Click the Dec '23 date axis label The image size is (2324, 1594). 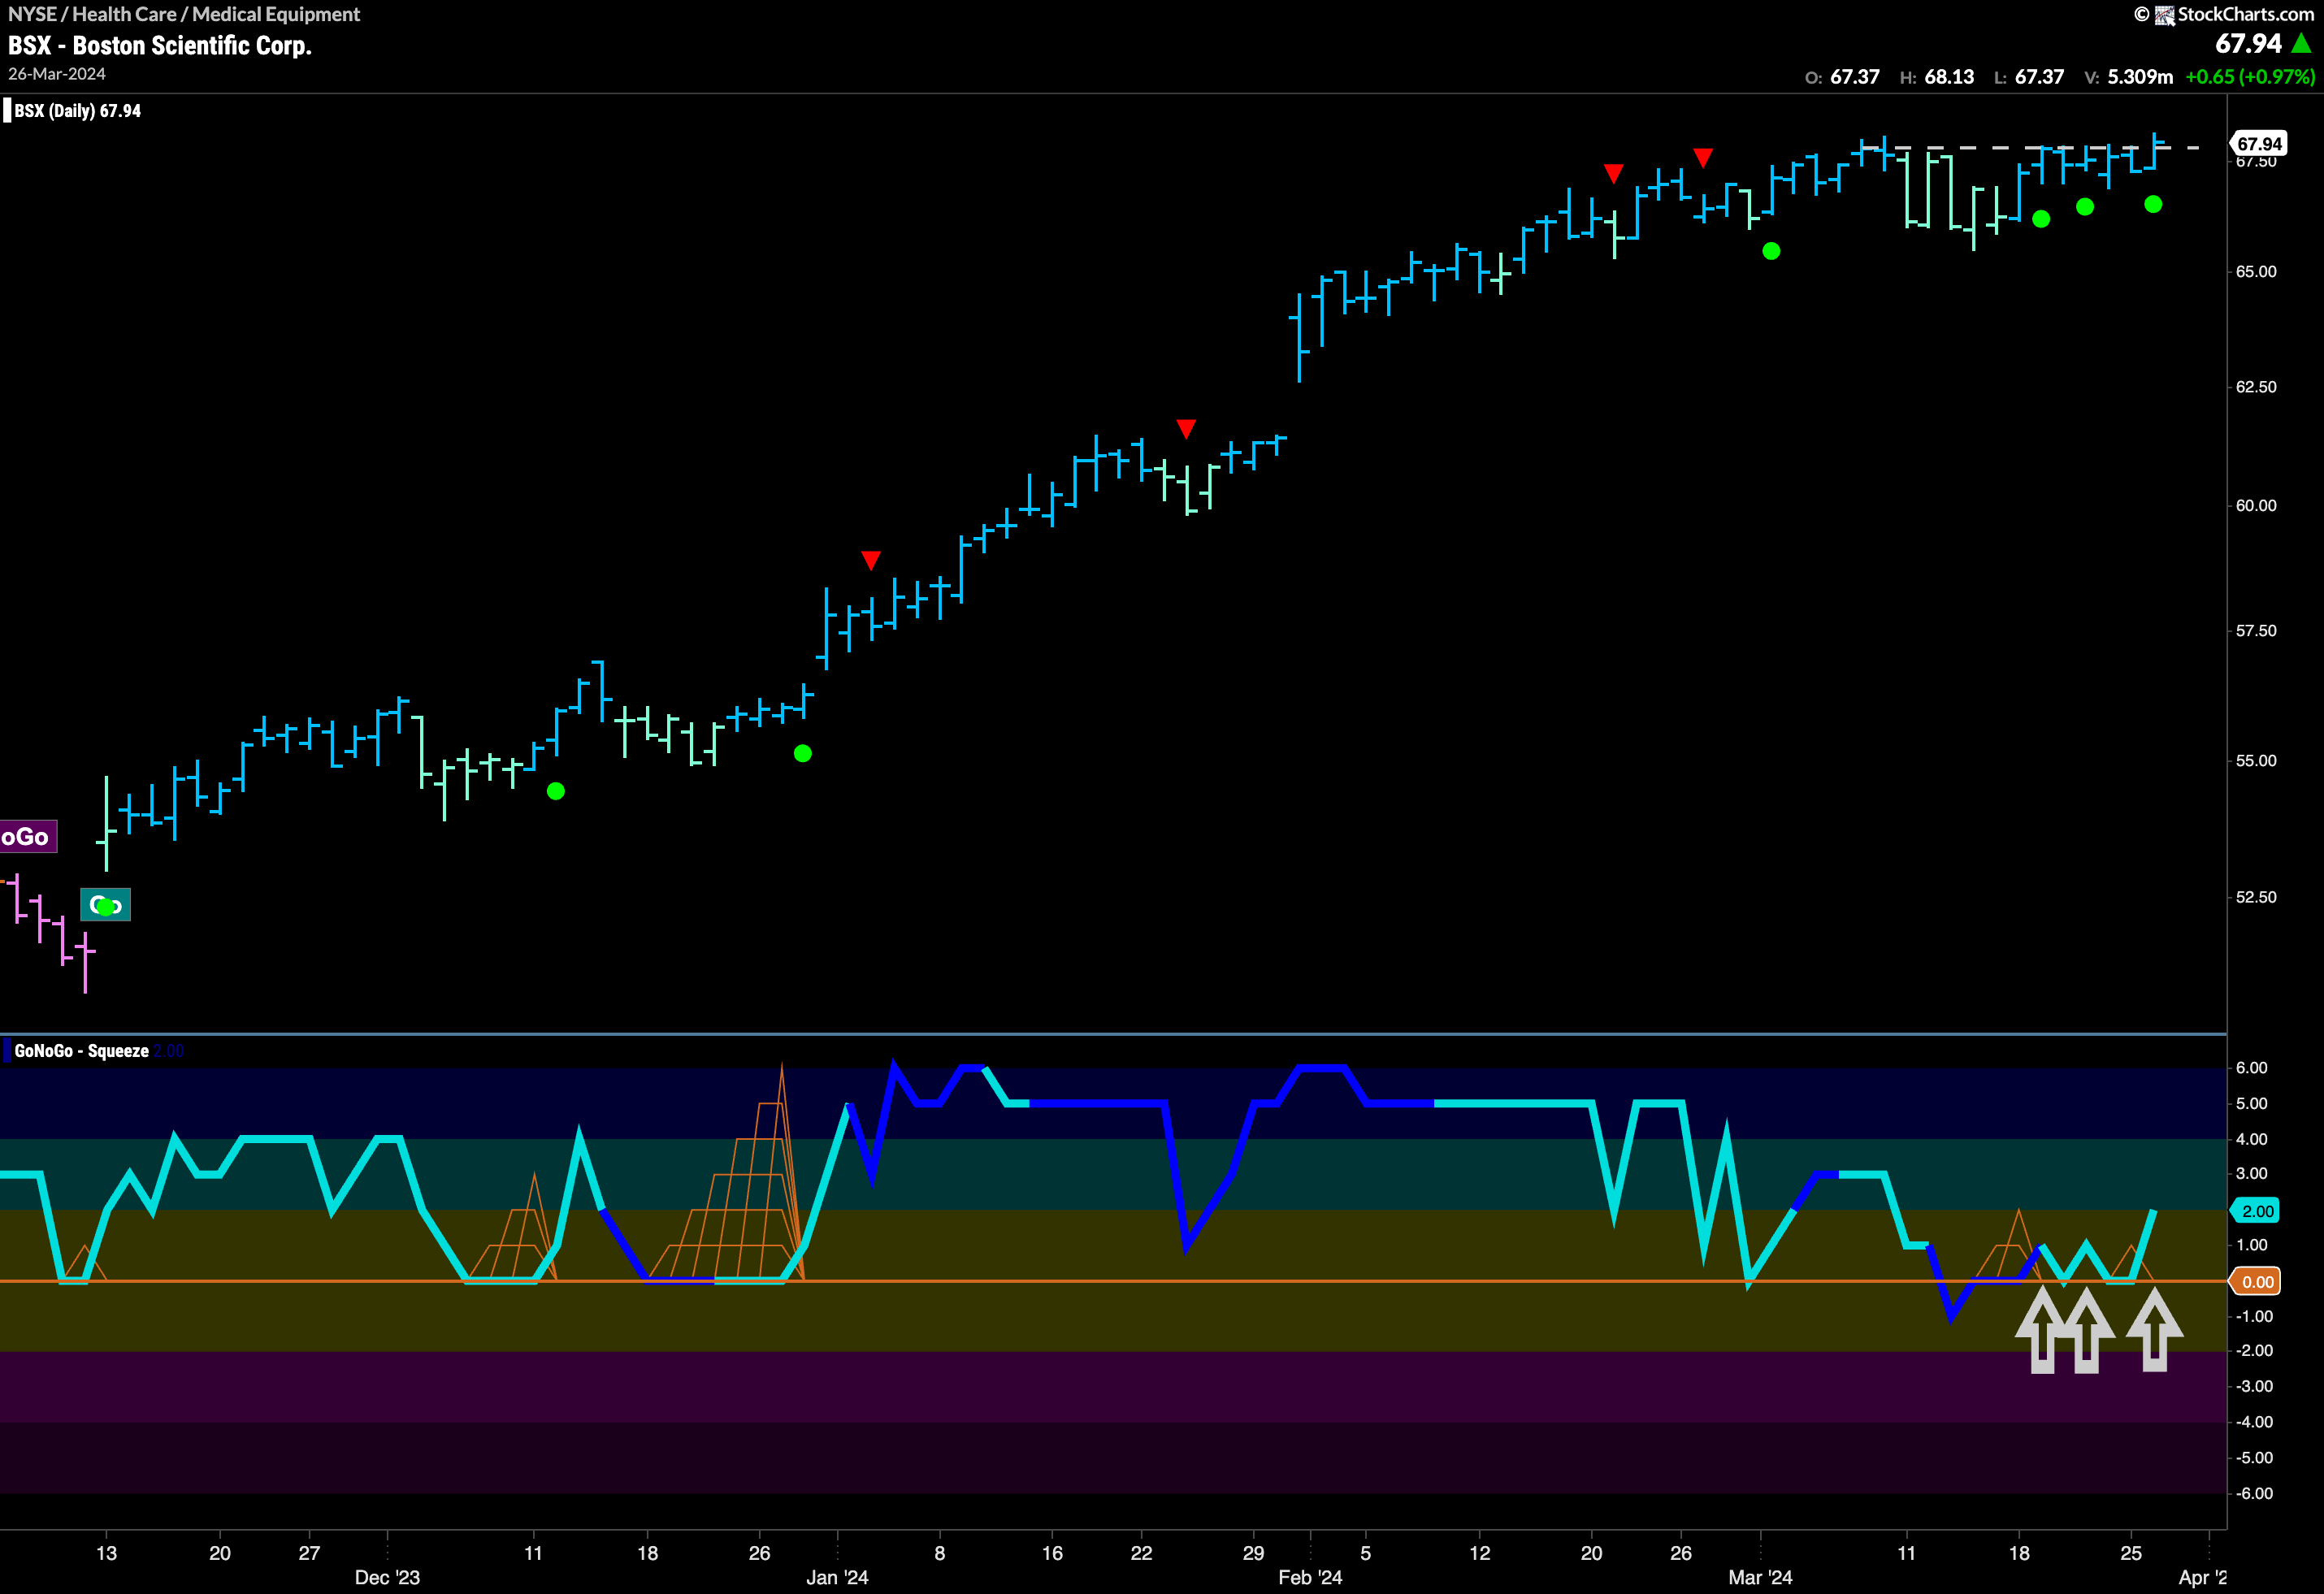(388, 1578)
